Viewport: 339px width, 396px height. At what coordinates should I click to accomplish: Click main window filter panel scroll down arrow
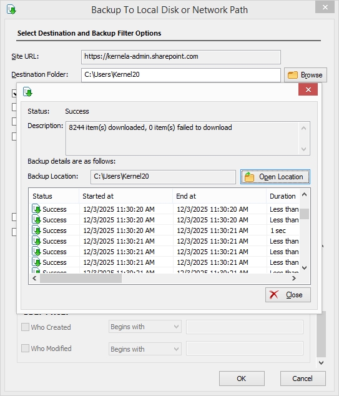click(x=321, y=363)
